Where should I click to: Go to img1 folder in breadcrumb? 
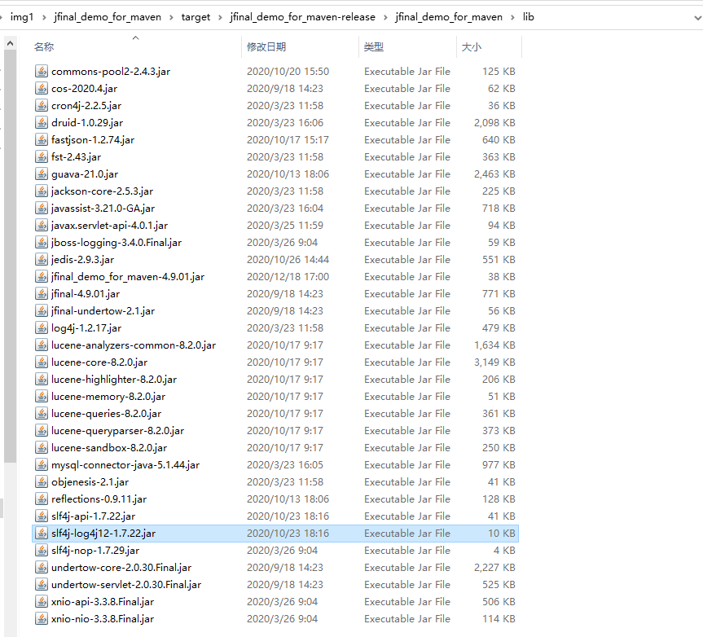coord(22,17)
